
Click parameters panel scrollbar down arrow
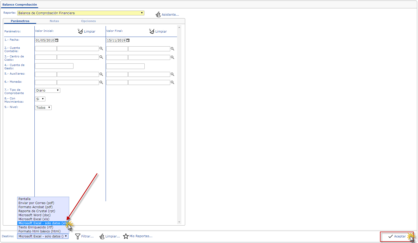click(x=179, y=222)
